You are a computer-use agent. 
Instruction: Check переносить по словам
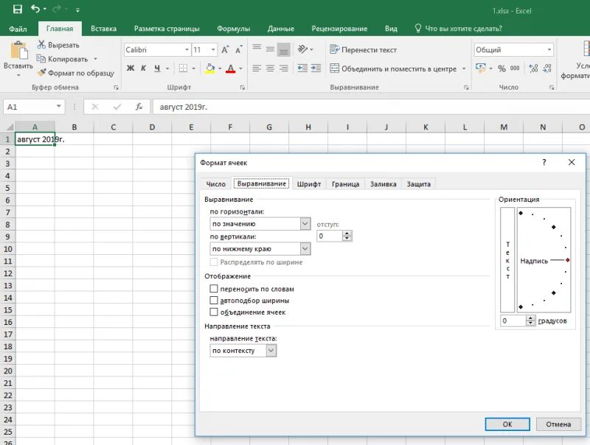214,289
